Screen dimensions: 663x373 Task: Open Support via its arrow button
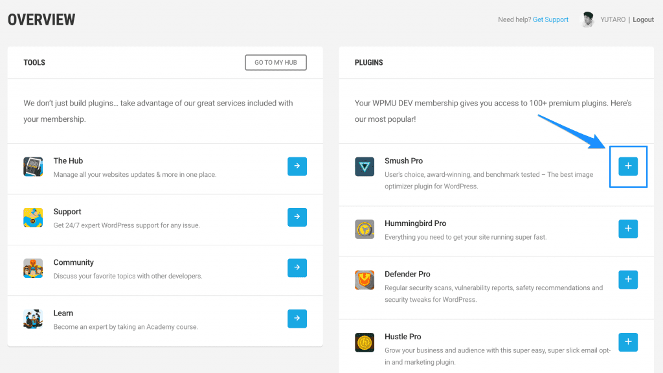coord(297,217)
